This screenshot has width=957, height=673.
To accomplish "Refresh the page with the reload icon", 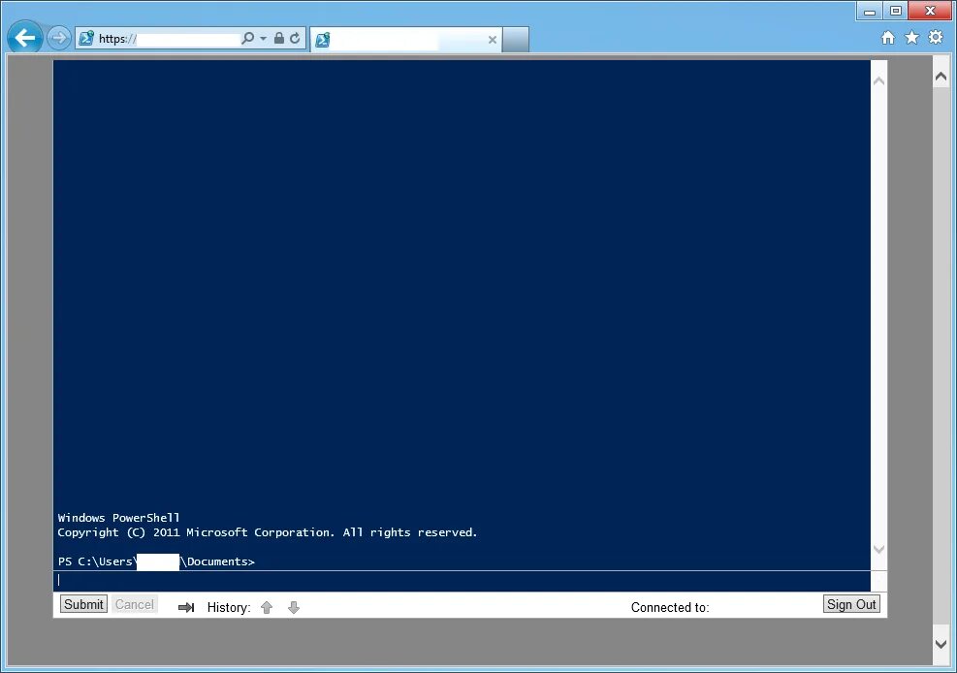I will (295, 39).
